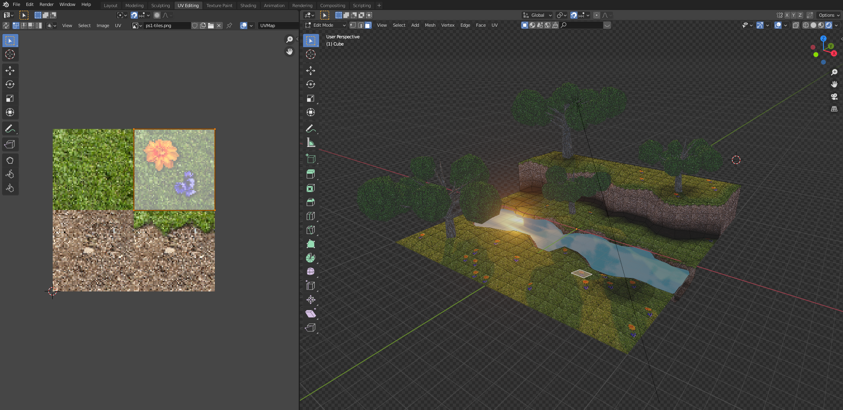843x410 pixels.
Task: Pin the ps1-tiles.png image
Action: (229, 26)
